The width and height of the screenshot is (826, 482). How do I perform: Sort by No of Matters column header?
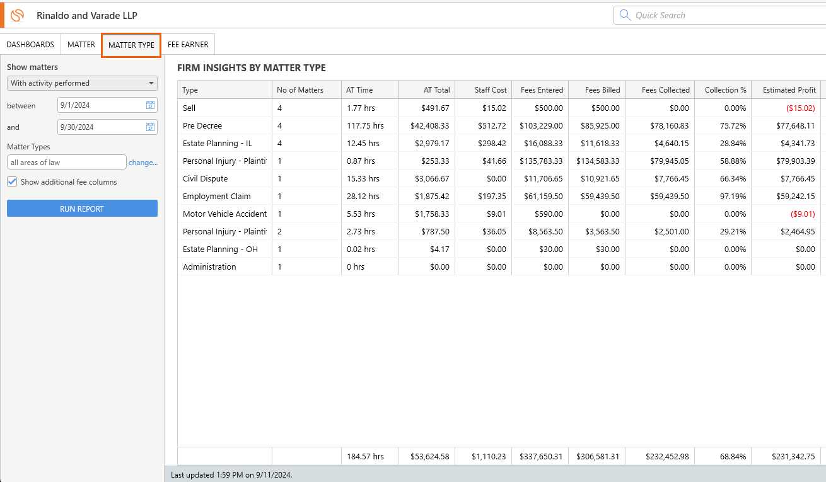click(306, 90)
